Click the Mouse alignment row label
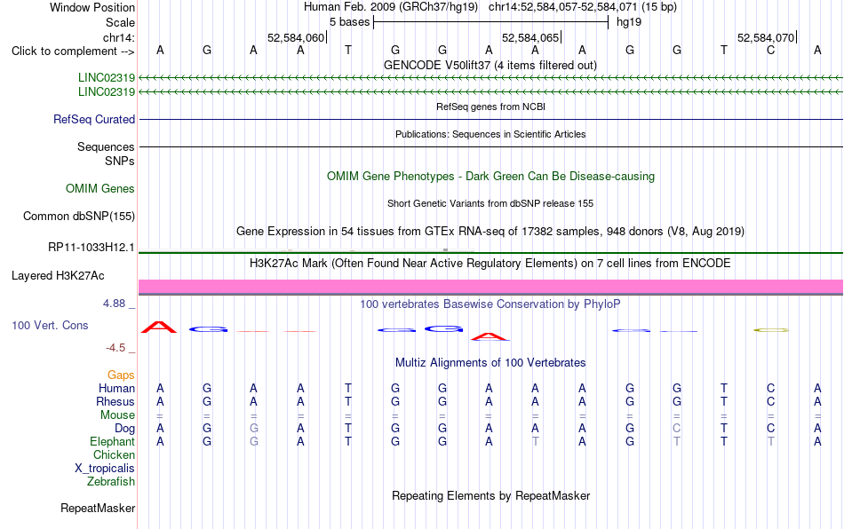Screen dimensions: 844x529 pos(117,415)
